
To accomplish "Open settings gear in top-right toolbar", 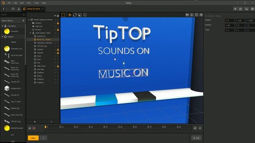I will click(x=252, y=9).
